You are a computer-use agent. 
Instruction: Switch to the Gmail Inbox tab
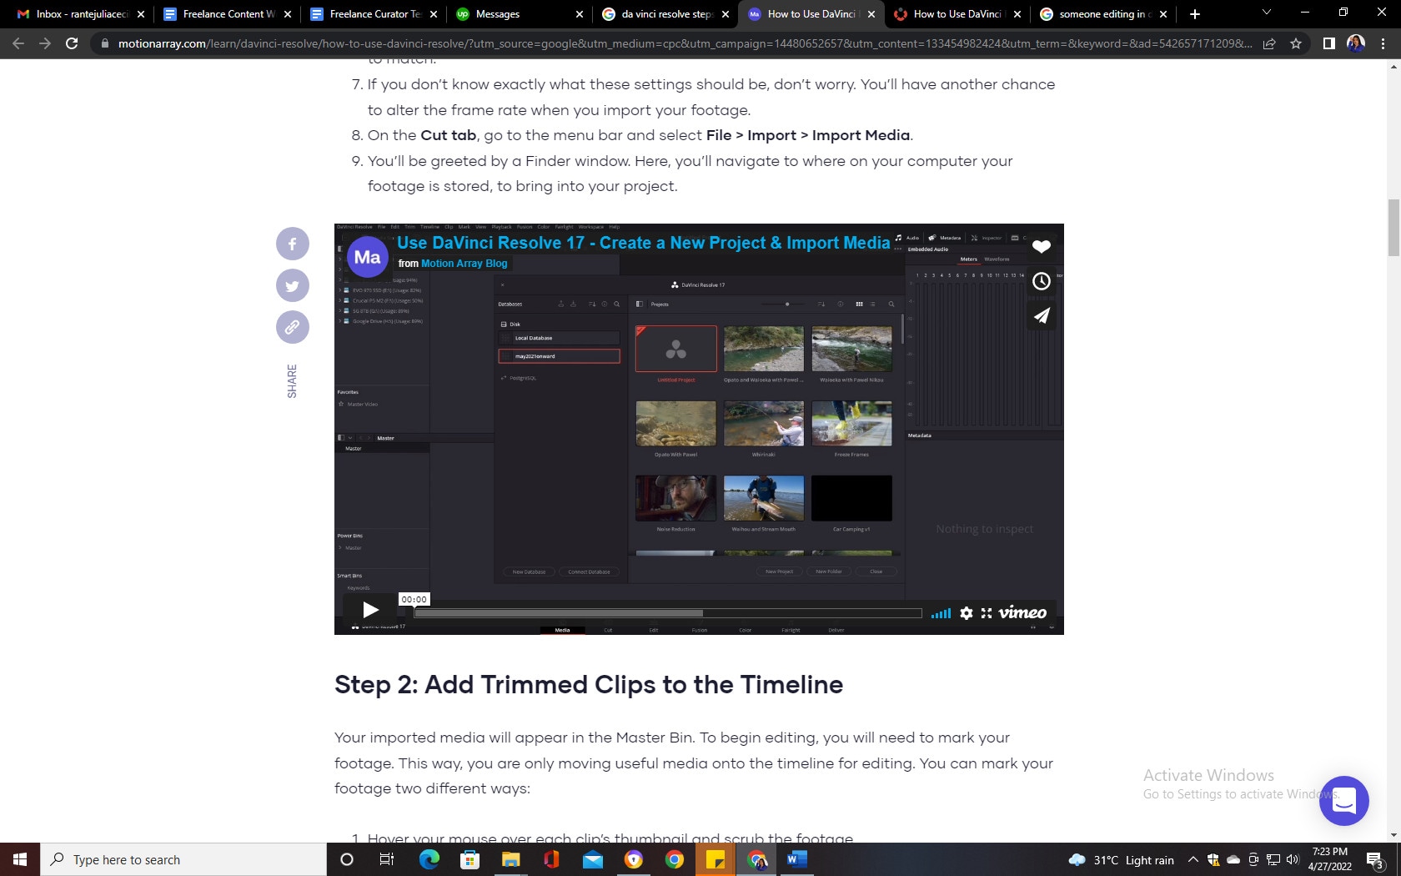click(82, 14)
